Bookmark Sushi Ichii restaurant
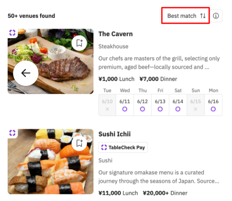 pyautogui.click(x=79, y=143)
